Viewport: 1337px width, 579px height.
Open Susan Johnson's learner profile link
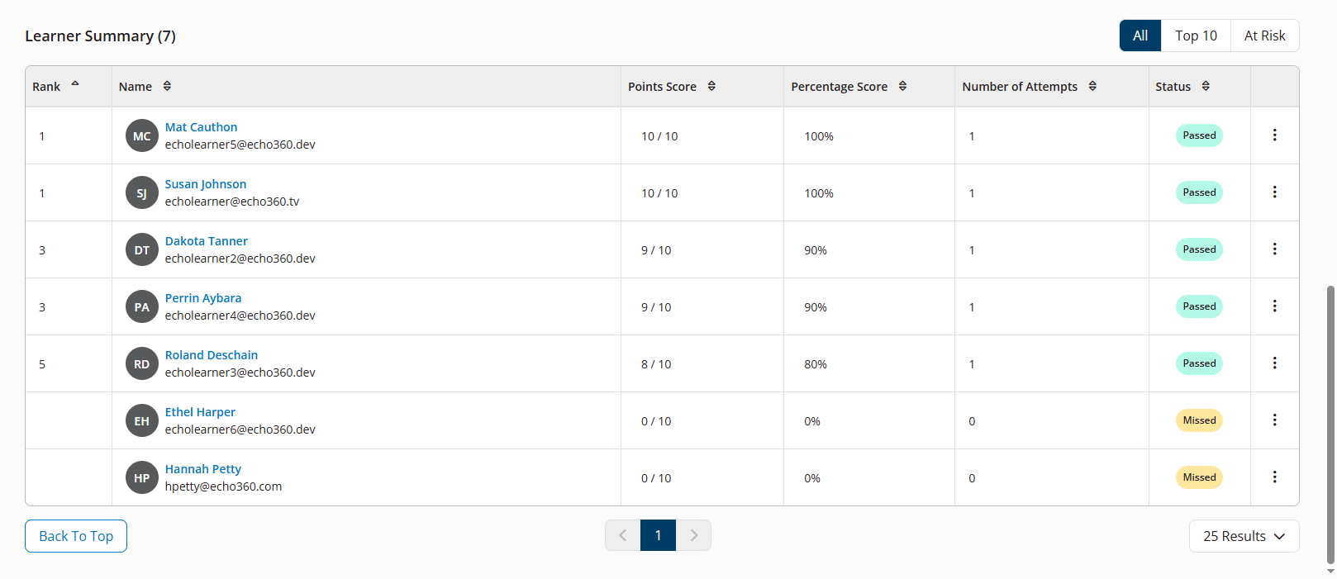[205, 183]
